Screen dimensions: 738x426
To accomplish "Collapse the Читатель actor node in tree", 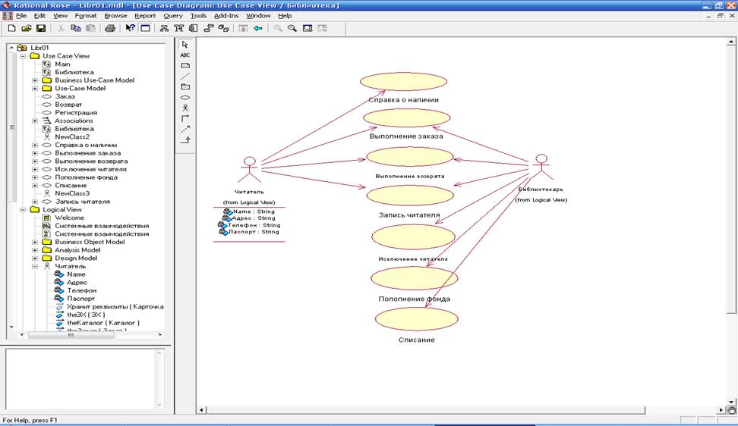I will coord(35,267).
